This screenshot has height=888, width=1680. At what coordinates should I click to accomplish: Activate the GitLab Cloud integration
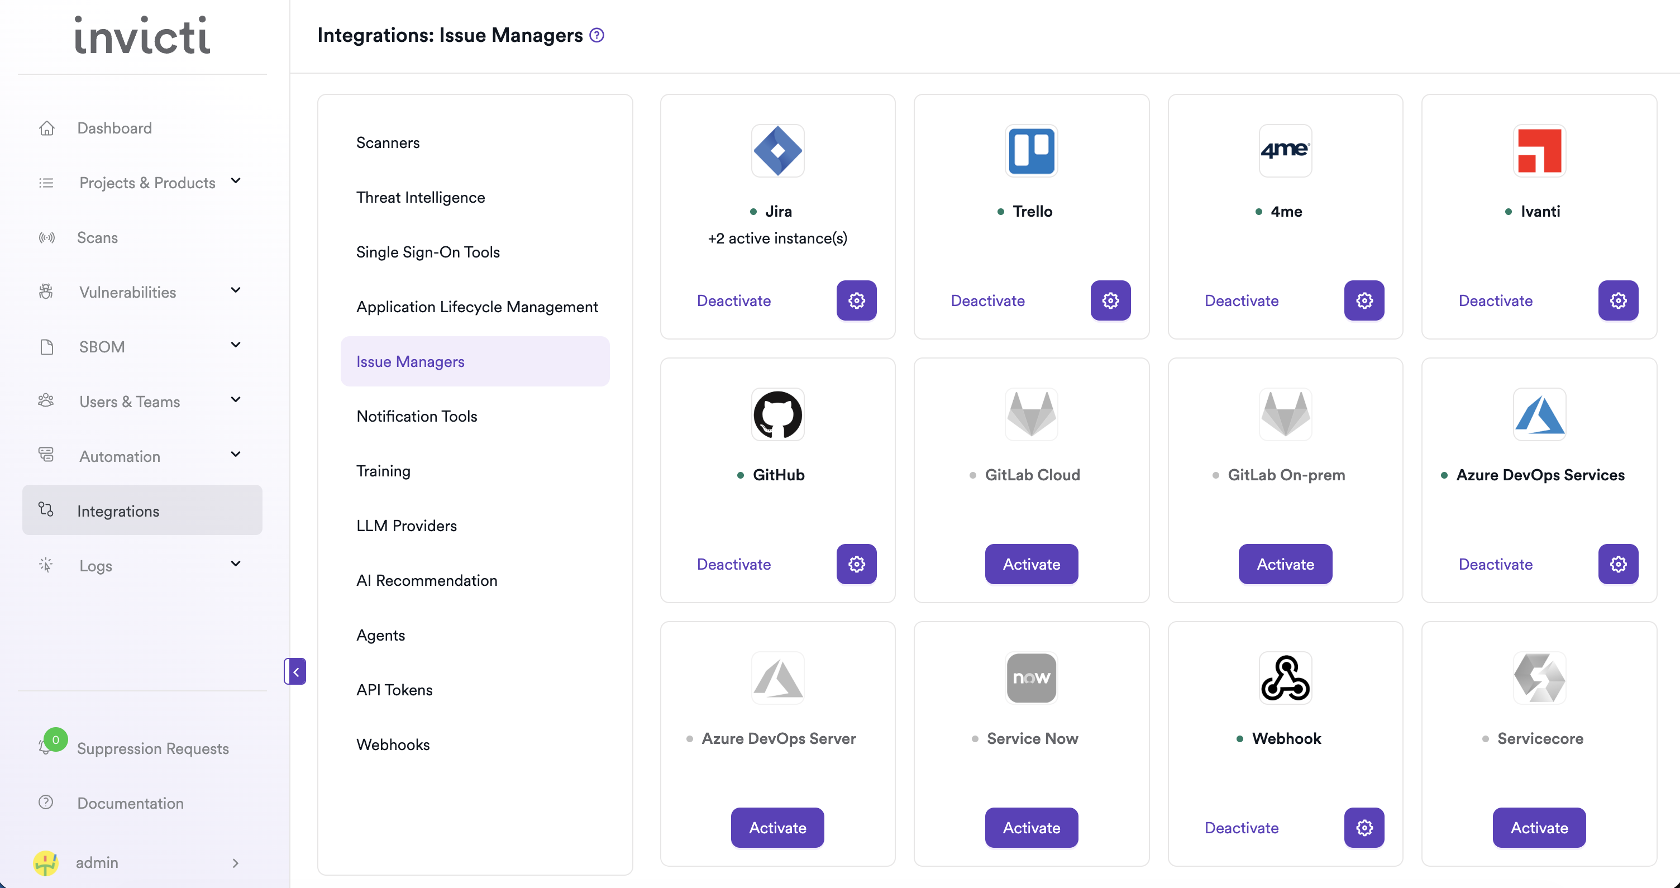(x=1030, y=564)
